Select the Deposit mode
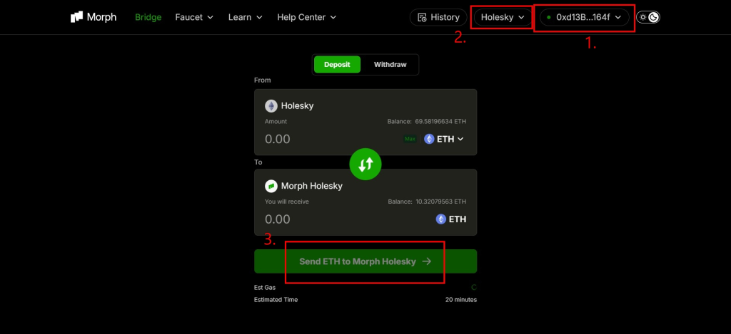Viewport: 731px width, 334px height. point(337,65)
